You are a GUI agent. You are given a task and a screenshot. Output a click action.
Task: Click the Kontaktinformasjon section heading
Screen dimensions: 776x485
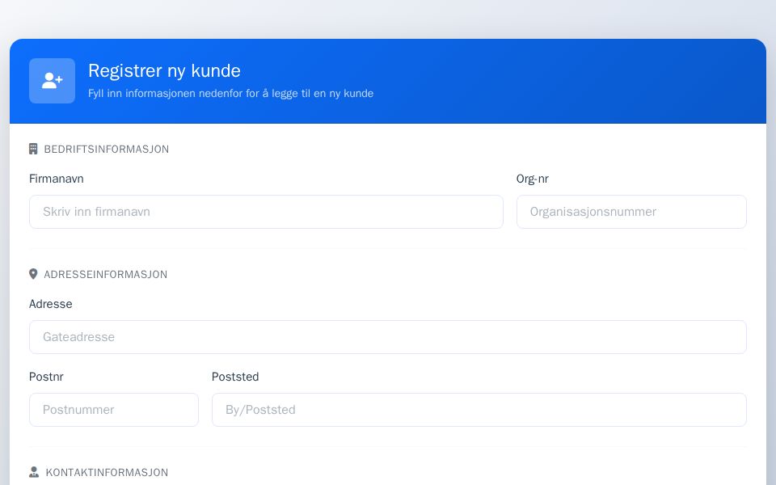tap(107, 472)
